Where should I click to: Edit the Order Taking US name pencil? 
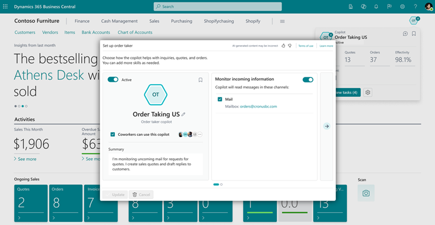click(183, 114)
